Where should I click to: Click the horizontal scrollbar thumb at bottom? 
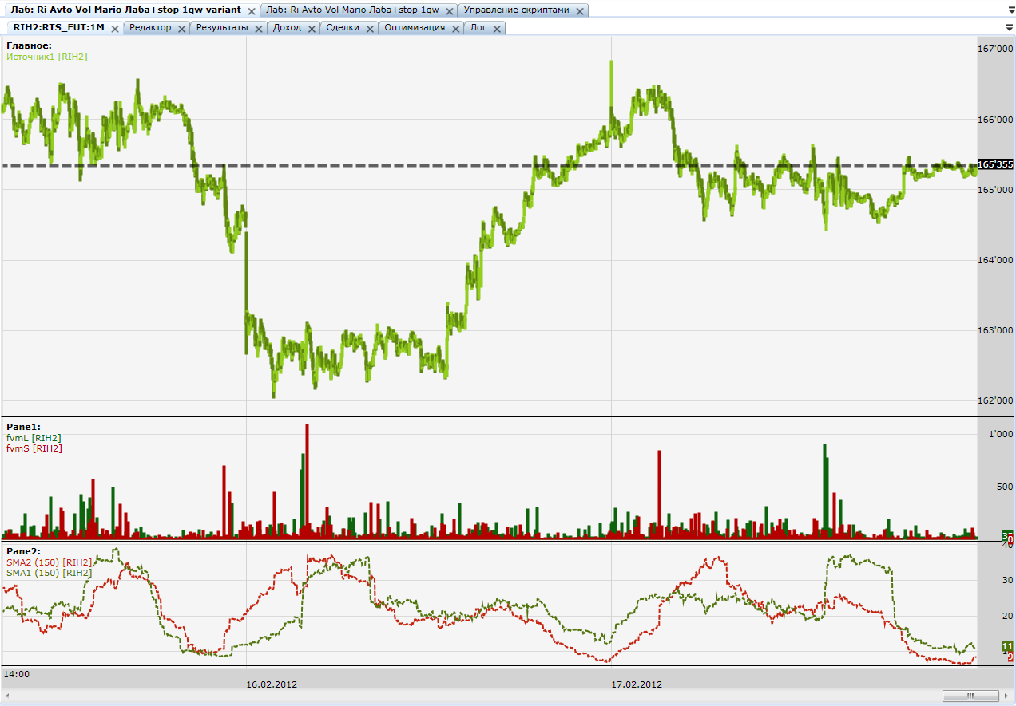point(970,696)
